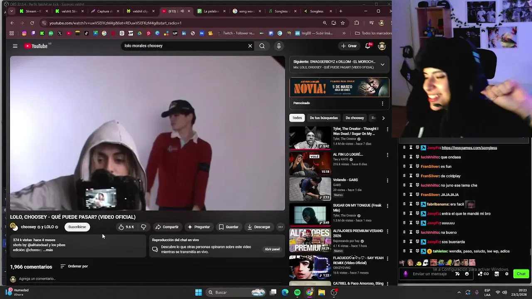Submit search with the magnifier icon
Viewport: 532px width, 299px height.
pyautogui.click(x=262, y=46)
